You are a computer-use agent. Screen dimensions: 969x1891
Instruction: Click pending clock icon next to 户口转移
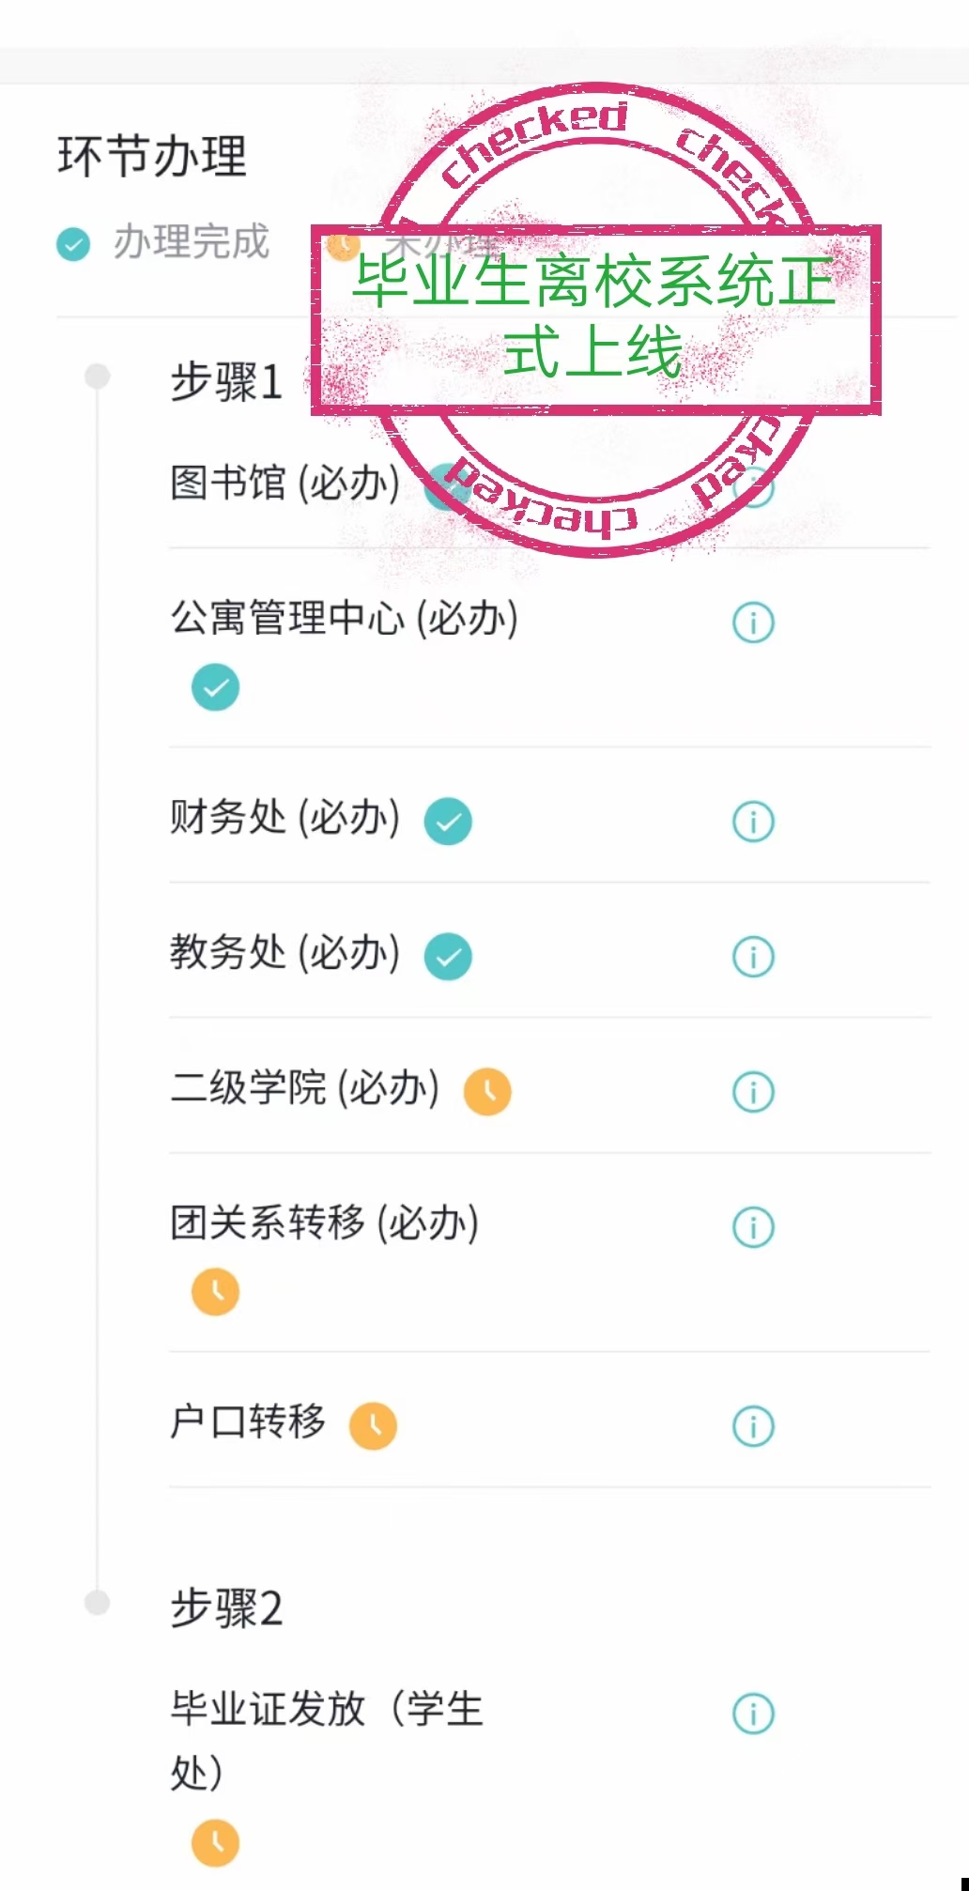373,1426
